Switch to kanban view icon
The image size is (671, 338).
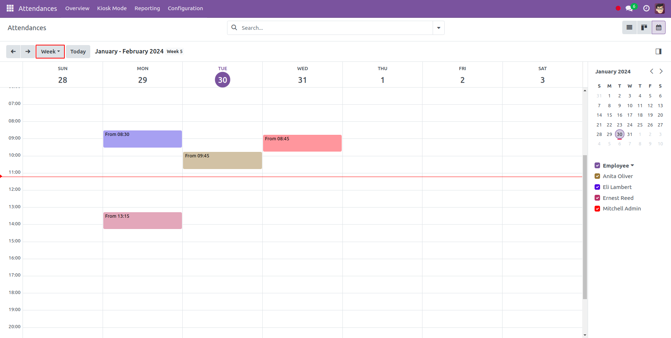click(x=644, y=28)
